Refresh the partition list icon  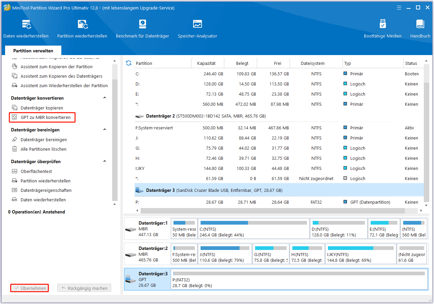click(x=128, y=63)
